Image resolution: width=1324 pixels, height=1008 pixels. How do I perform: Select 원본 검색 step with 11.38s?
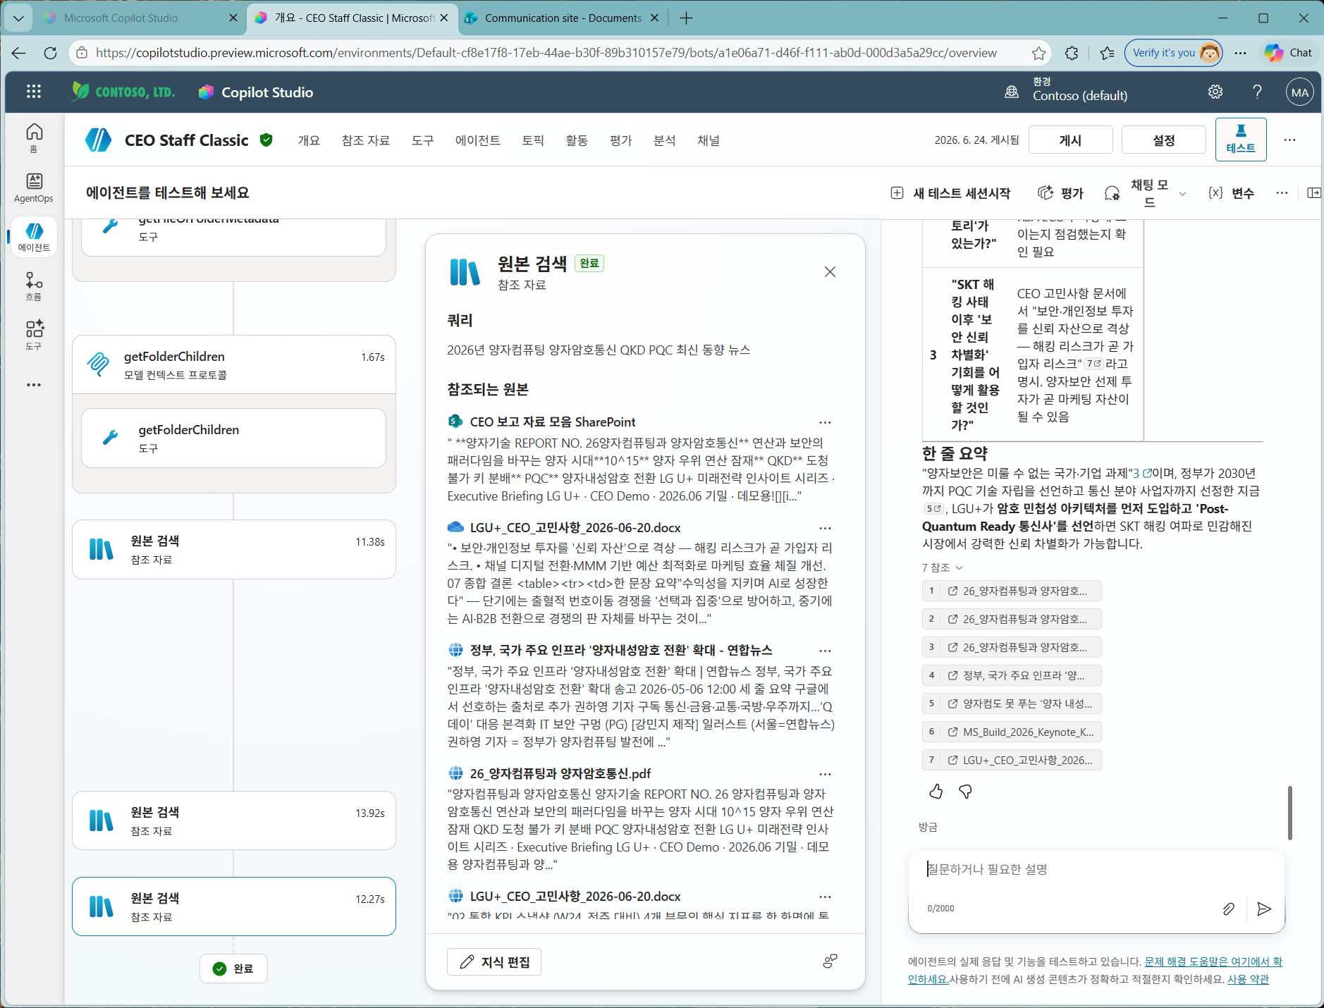[234, 550]
